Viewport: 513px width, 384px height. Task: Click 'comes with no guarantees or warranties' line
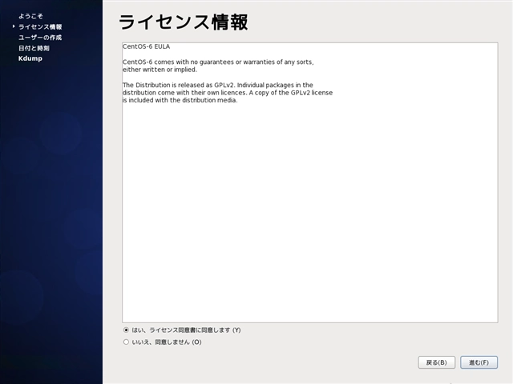(x=218, y=62)
